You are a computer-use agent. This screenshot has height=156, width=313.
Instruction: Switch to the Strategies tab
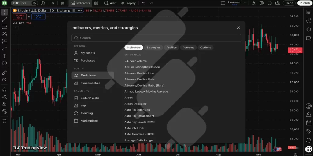pos(153,48)
